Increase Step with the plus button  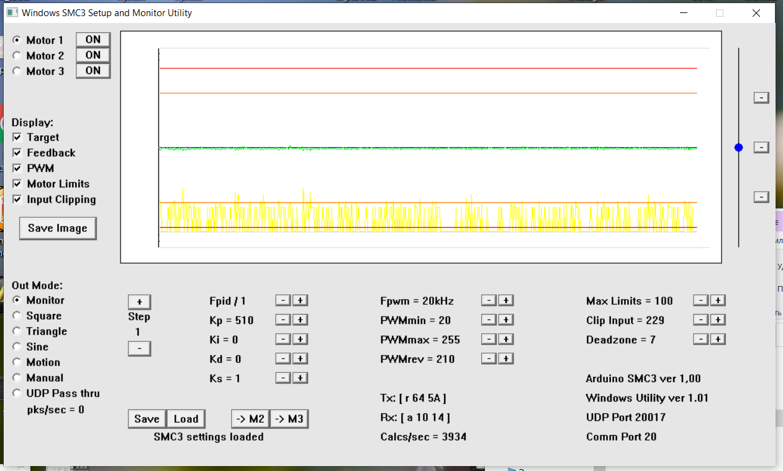(x=139, y=302)
